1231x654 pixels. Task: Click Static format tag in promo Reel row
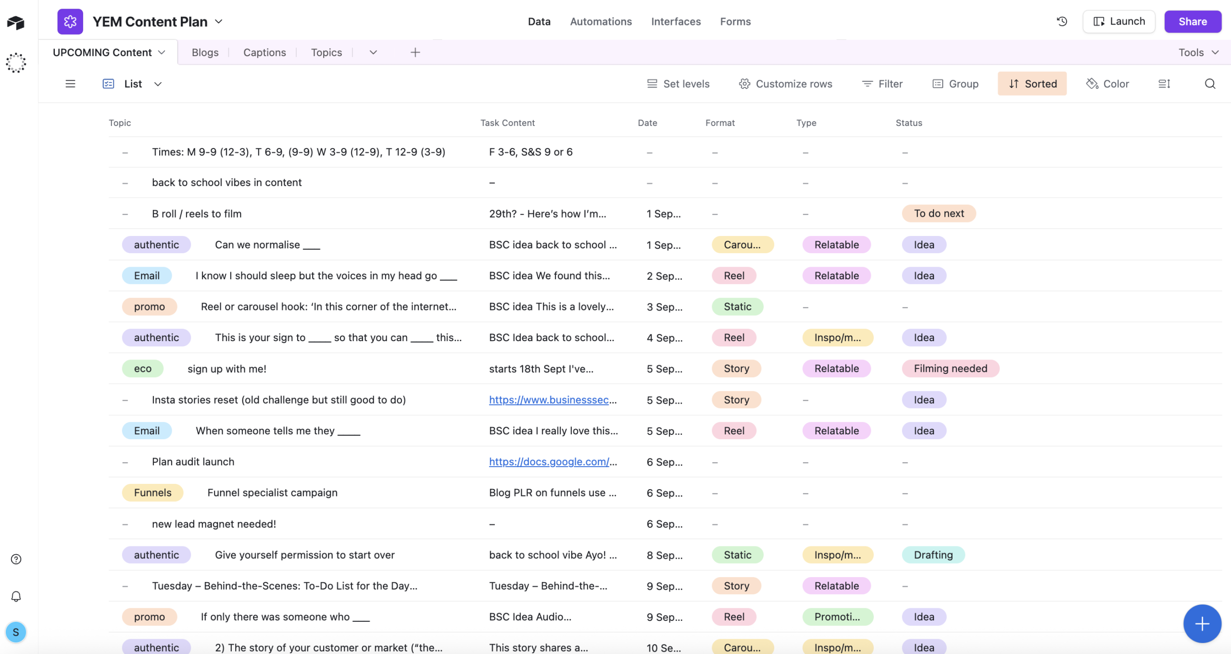(x=737, y=307)
